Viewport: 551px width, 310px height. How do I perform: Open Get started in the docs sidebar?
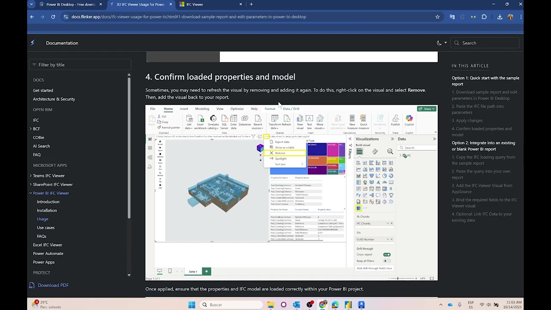pyautogui.click(x=43, y=90)
